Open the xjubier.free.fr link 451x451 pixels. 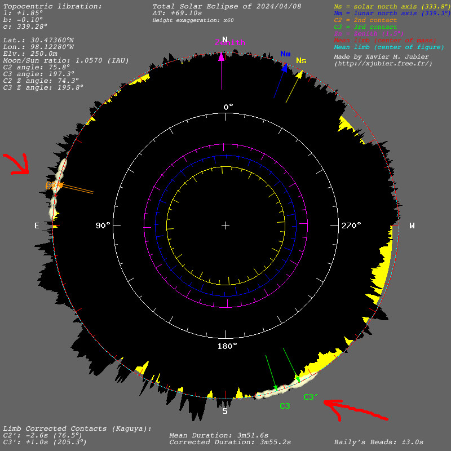point(383,64)
